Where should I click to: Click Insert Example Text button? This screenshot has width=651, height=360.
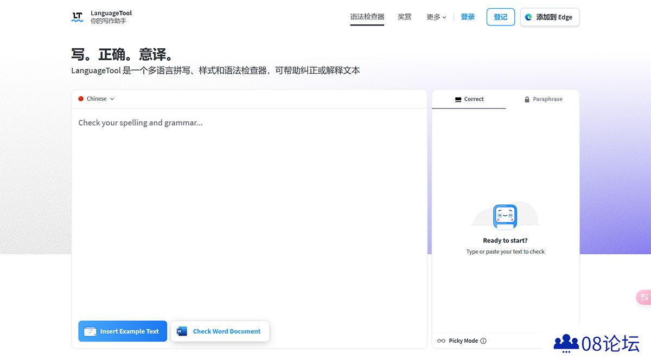coord(123,331)
